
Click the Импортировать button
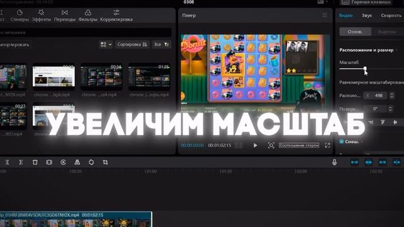(15, 45)
